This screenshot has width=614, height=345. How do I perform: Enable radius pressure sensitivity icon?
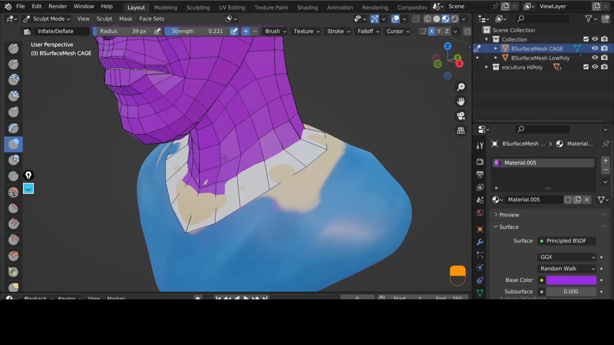(x=157, y=31)
